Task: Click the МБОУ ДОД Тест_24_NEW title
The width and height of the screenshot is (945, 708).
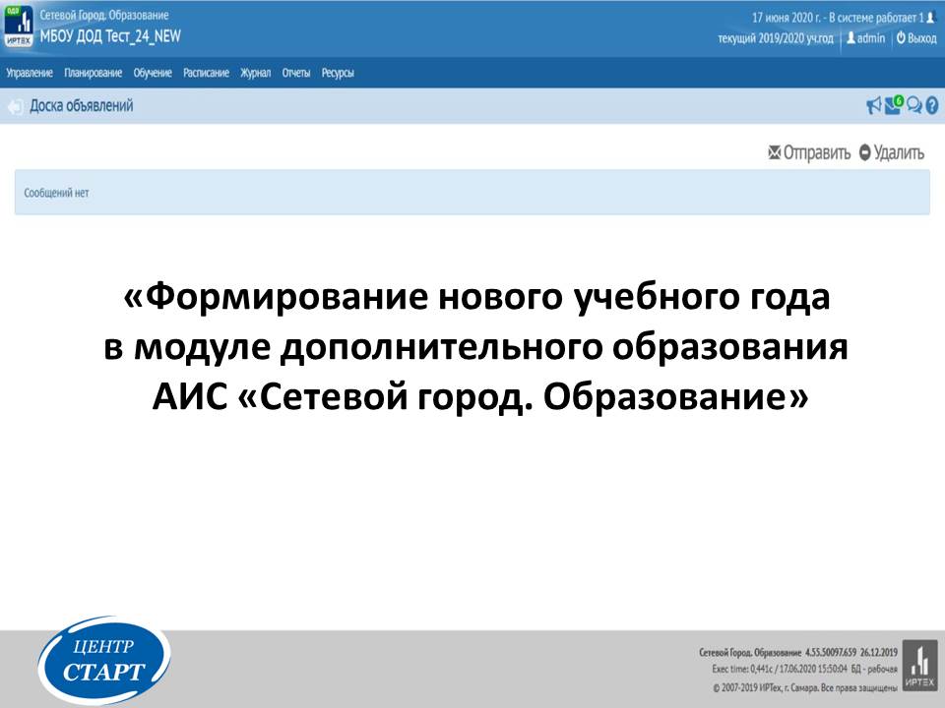Action: pos(110,36)
